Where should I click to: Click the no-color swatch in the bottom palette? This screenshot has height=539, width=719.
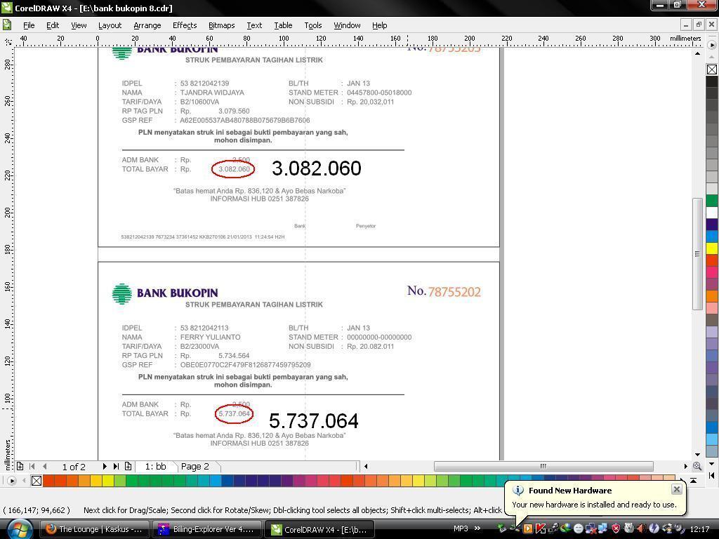point(37,480)
